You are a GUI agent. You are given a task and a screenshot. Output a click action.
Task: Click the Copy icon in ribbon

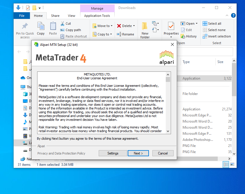tap(41, 26)
